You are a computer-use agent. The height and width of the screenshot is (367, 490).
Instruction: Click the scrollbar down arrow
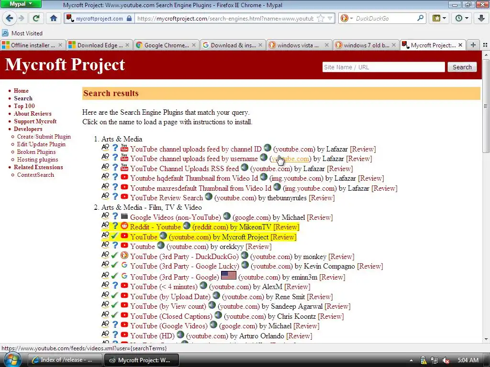click(x=485, y=339)
